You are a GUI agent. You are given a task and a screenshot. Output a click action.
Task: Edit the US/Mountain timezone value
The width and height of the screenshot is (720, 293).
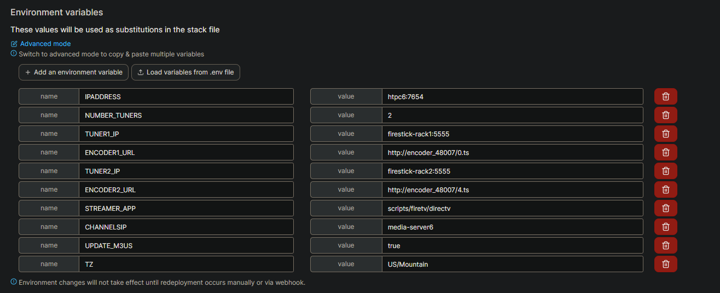(x=512, y=264)
